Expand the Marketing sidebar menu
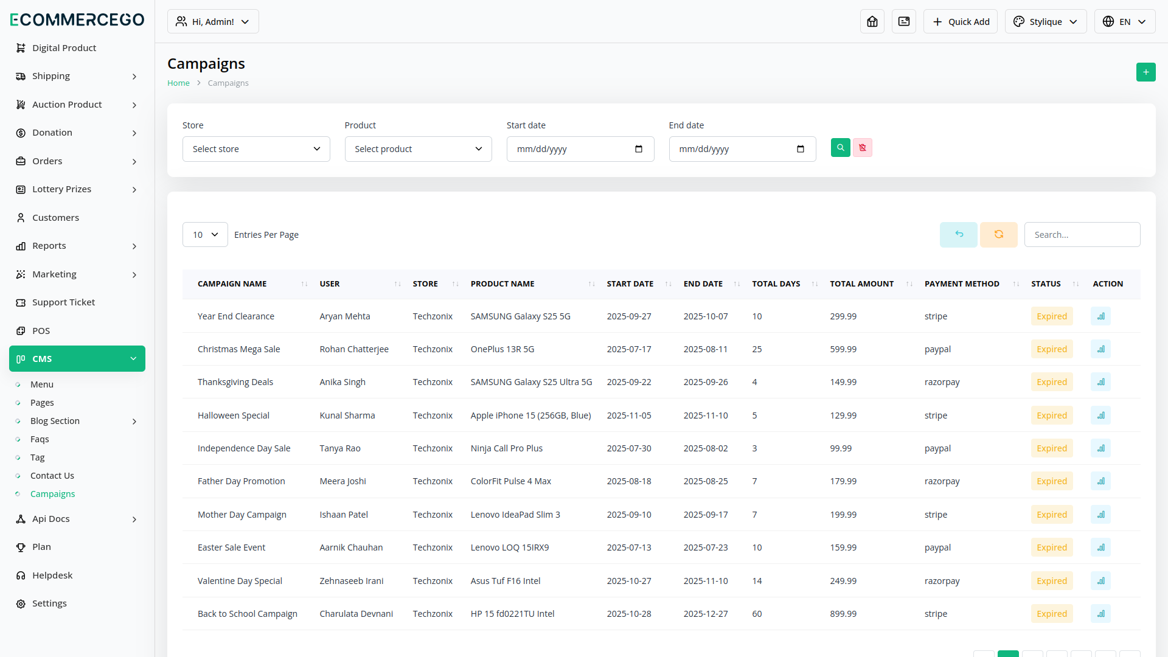This screenshot has height=657, width=1168. pyautogui.click(x=77, y=274)
